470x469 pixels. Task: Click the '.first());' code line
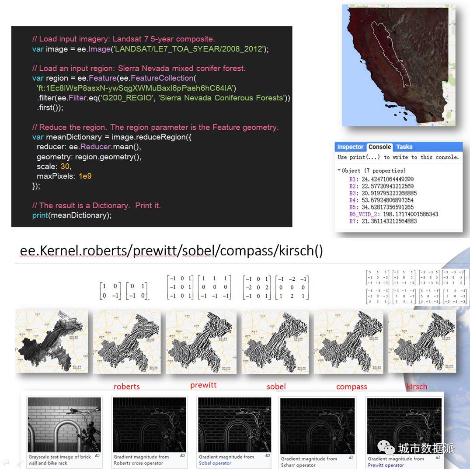(50, 107)
